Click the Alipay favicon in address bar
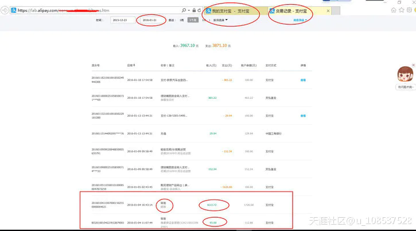The image size is (416, 231). coord(14,10)
